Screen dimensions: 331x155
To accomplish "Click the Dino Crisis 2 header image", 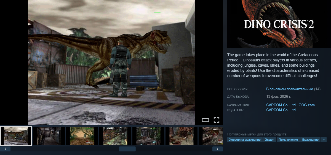I will [x=279, y=24].
